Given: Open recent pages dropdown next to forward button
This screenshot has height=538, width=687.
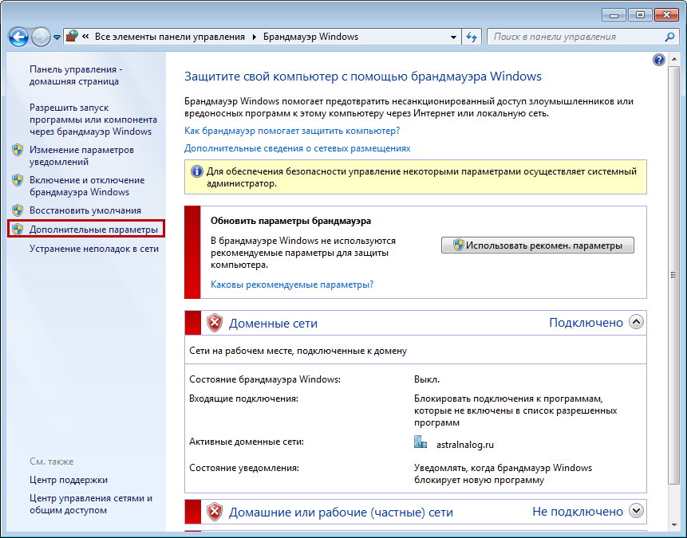Looking at the screenshot, I should click(57, 37).
